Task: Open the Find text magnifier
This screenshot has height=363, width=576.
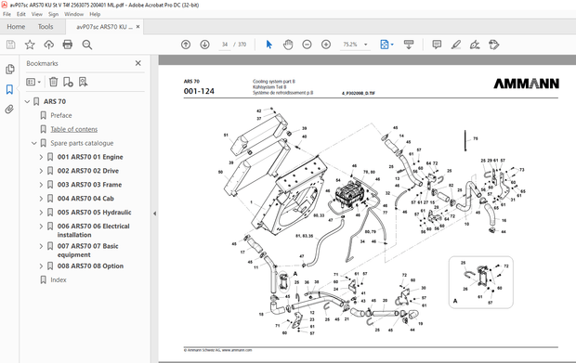Action: [x=87, y=45]
